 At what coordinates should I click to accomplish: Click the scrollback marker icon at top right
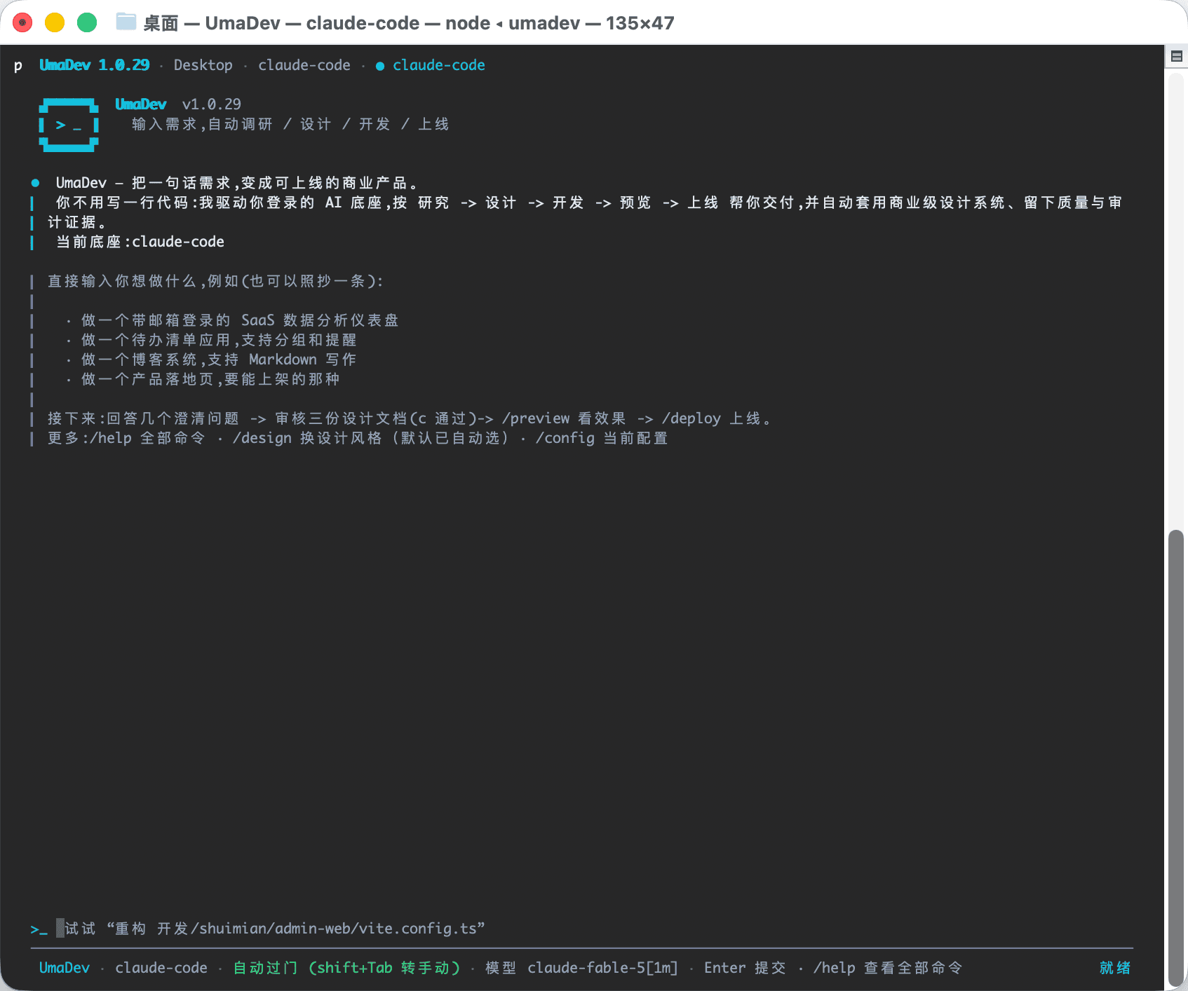tap(1176, 56)
